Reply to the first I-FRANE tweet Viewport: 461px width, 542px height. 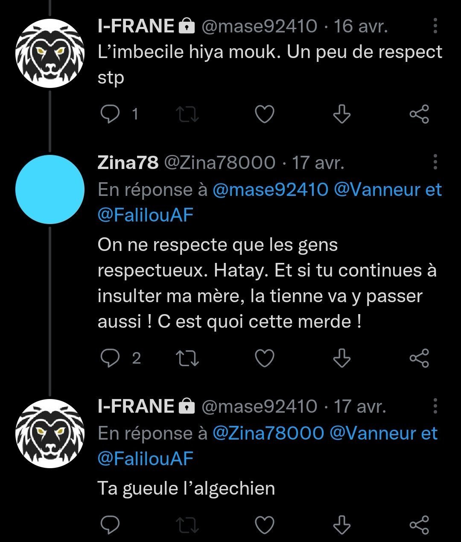pyautogui.click(x=109, y=114)
